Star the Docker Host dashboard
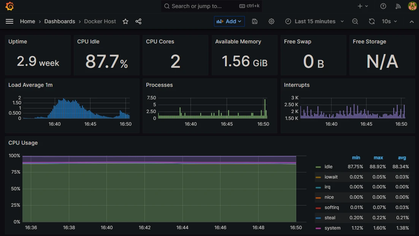419x236 pixels. [125, 21]
